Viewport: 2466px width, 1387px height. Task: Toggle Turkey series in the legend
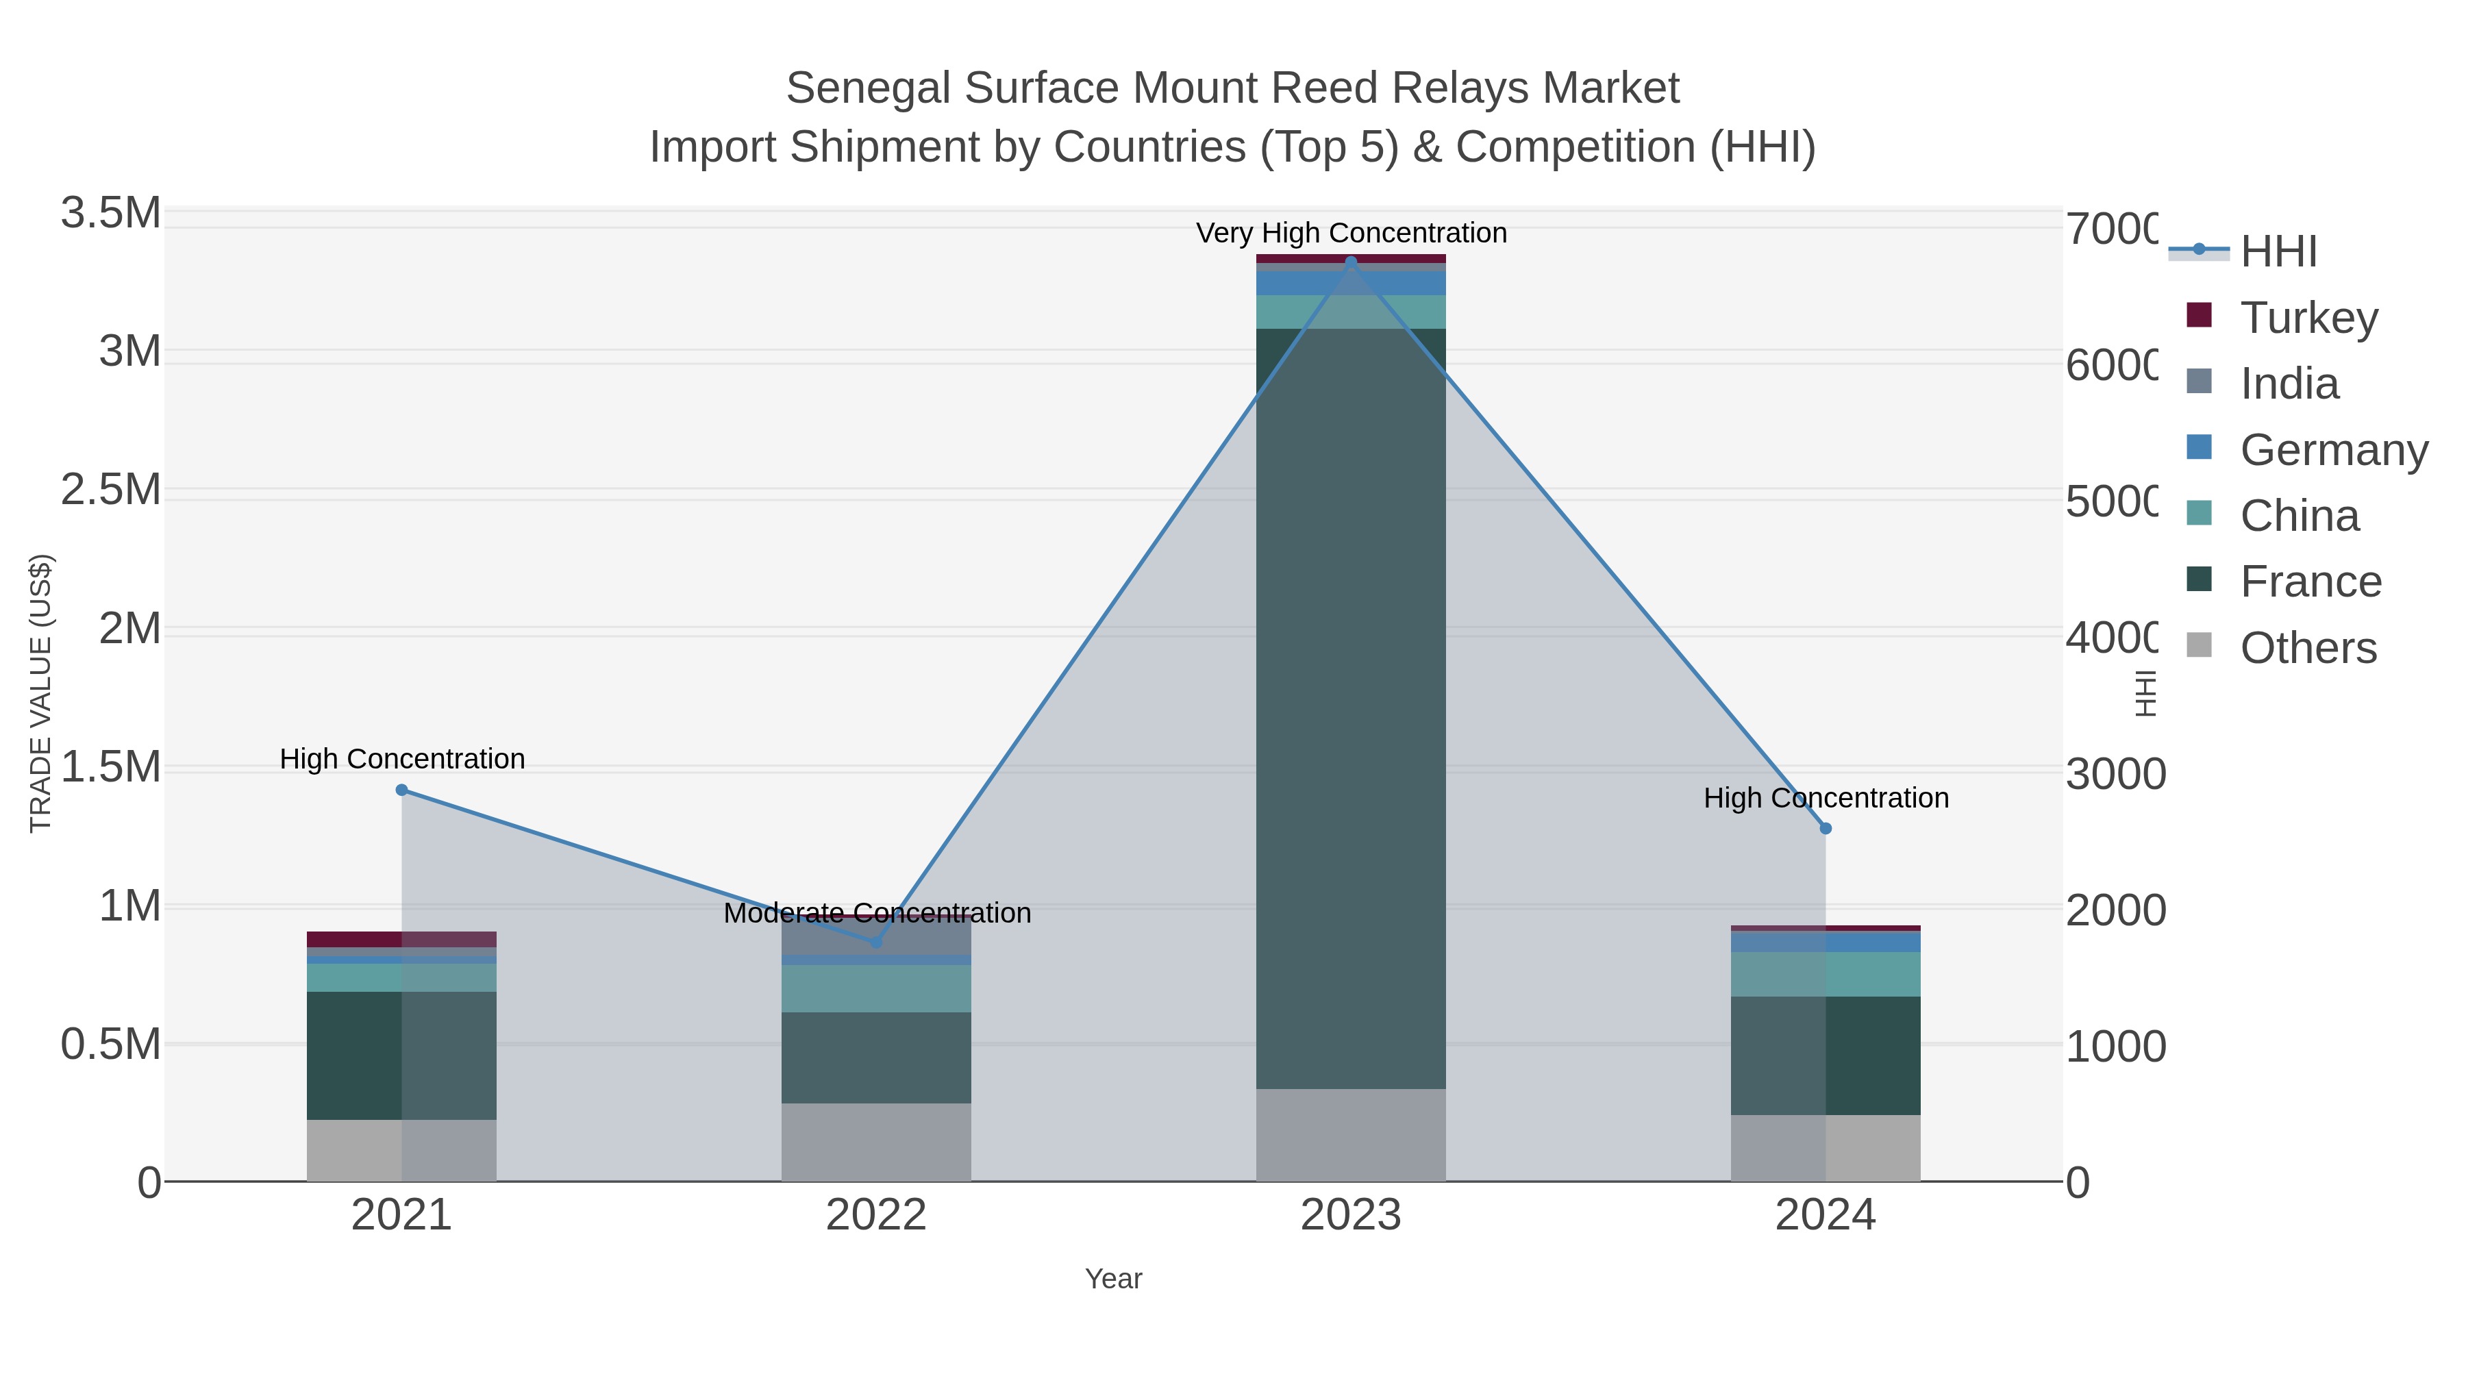pos(2283,317)
